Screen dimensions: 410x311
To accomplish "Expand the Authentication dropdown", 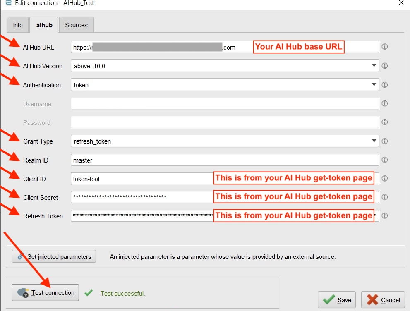I will tap(374, 84).
